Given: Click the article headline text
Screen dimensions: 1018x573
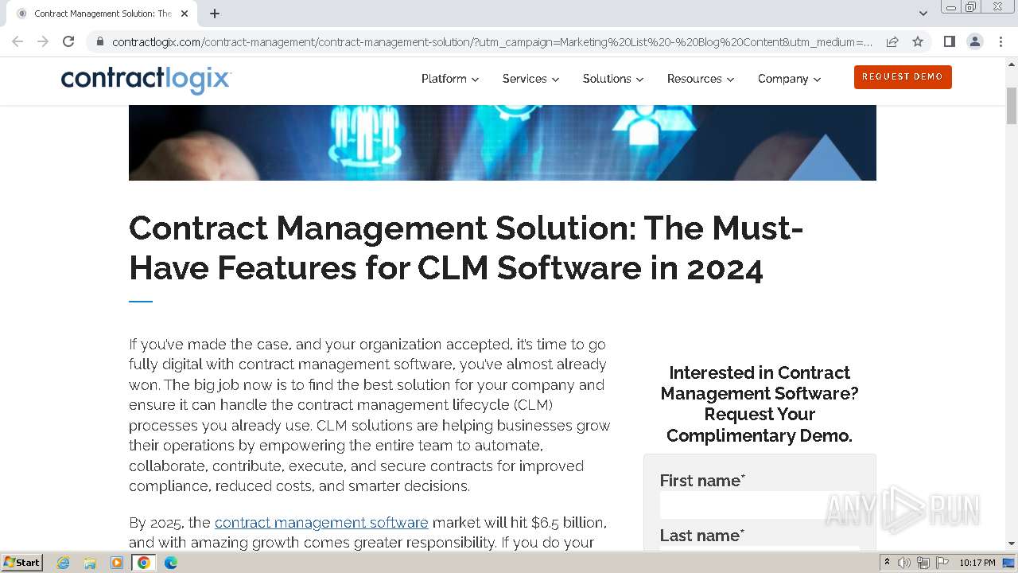Looking at the screenshot, I should tap(466, 248).
